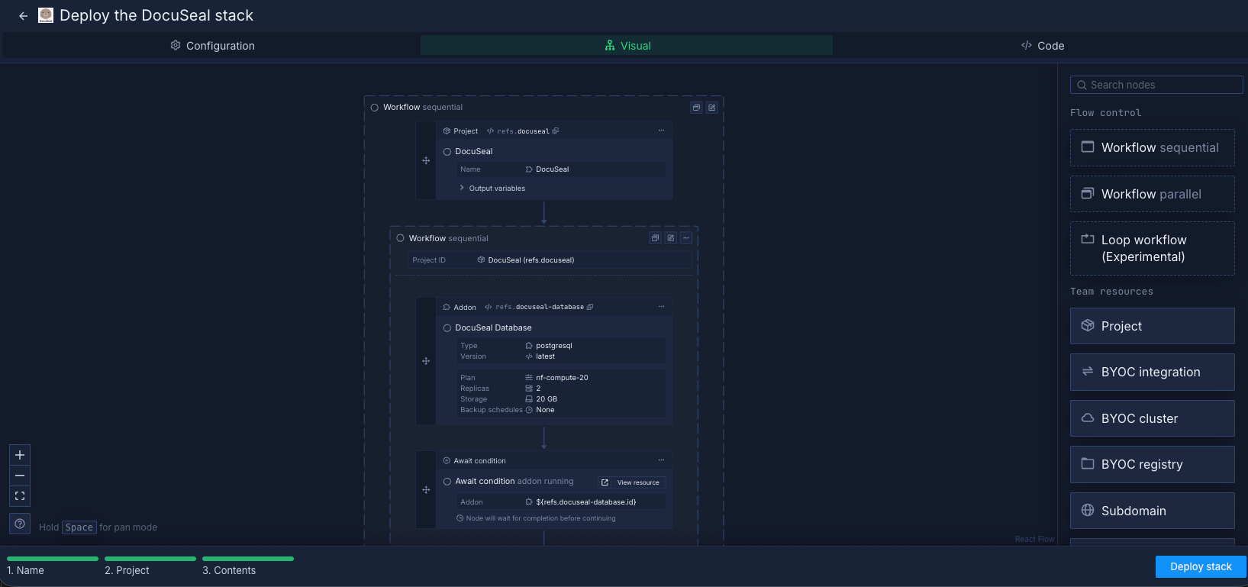Copy the refs.docuseal-database reference

pyautogui.click(x=590, y=307)
